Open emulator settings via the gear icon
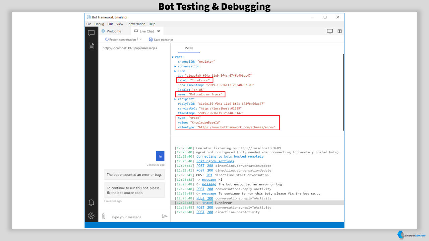The height and width of the screenshot is (241, 429). (x=91, y=216)
